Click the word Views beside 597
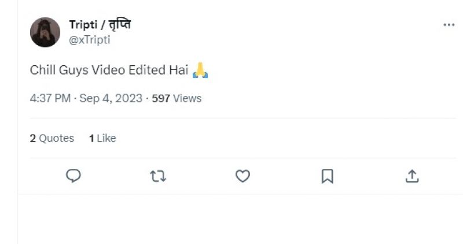Screen dimensions: 463x244 point(187,98)
